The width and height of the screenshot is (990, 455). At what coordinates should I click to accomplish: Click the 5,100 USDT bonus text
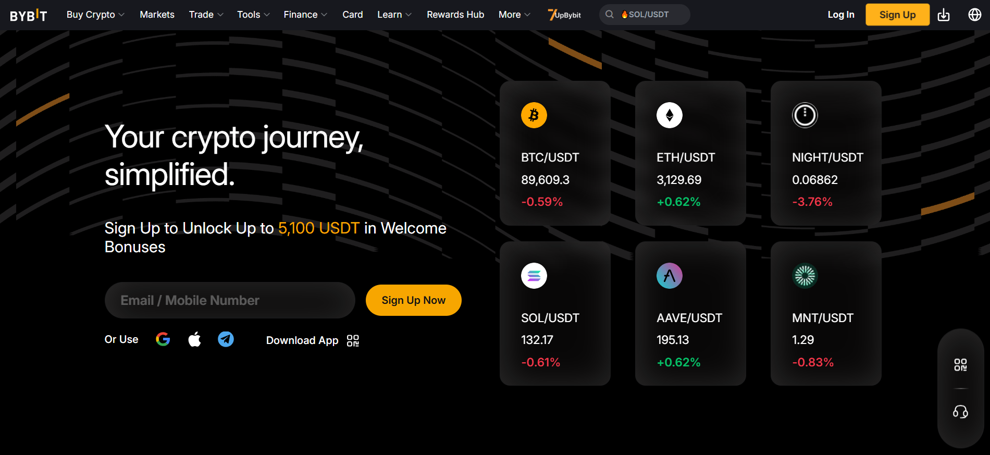(x=319, y=228)
